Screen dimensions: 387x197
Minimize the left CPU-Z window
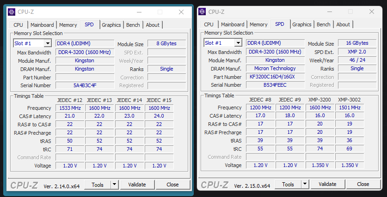pyautogui.click(x=139, y=12)
